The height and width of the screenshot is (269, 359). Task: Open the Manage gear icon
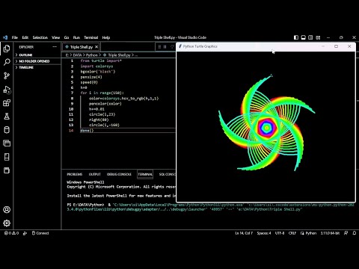pos(7,223)
